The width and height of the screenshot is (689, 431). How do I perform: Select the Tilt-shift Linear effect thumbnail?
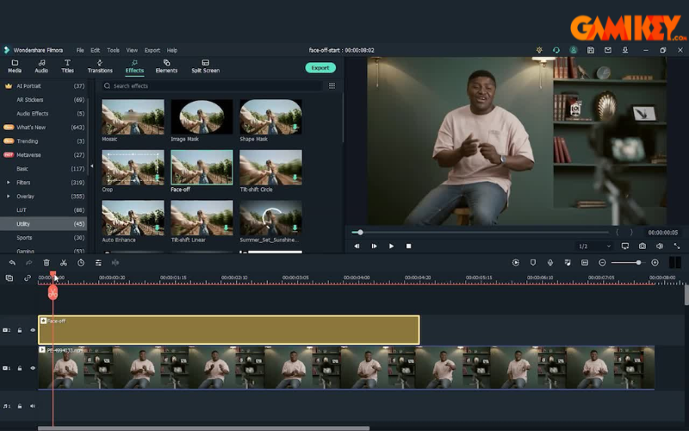pos(202,218)
